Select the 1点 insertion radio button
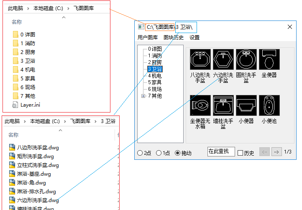Screen dimensions: 302x210 coord(159,153)
